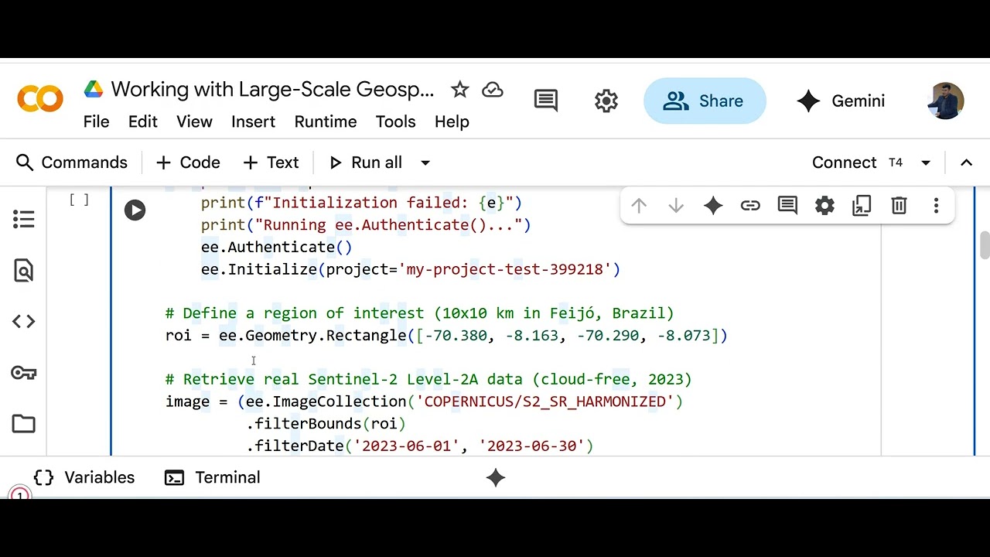
Task: Open Table of contents sidebar
Action: [x=24, y=220]
